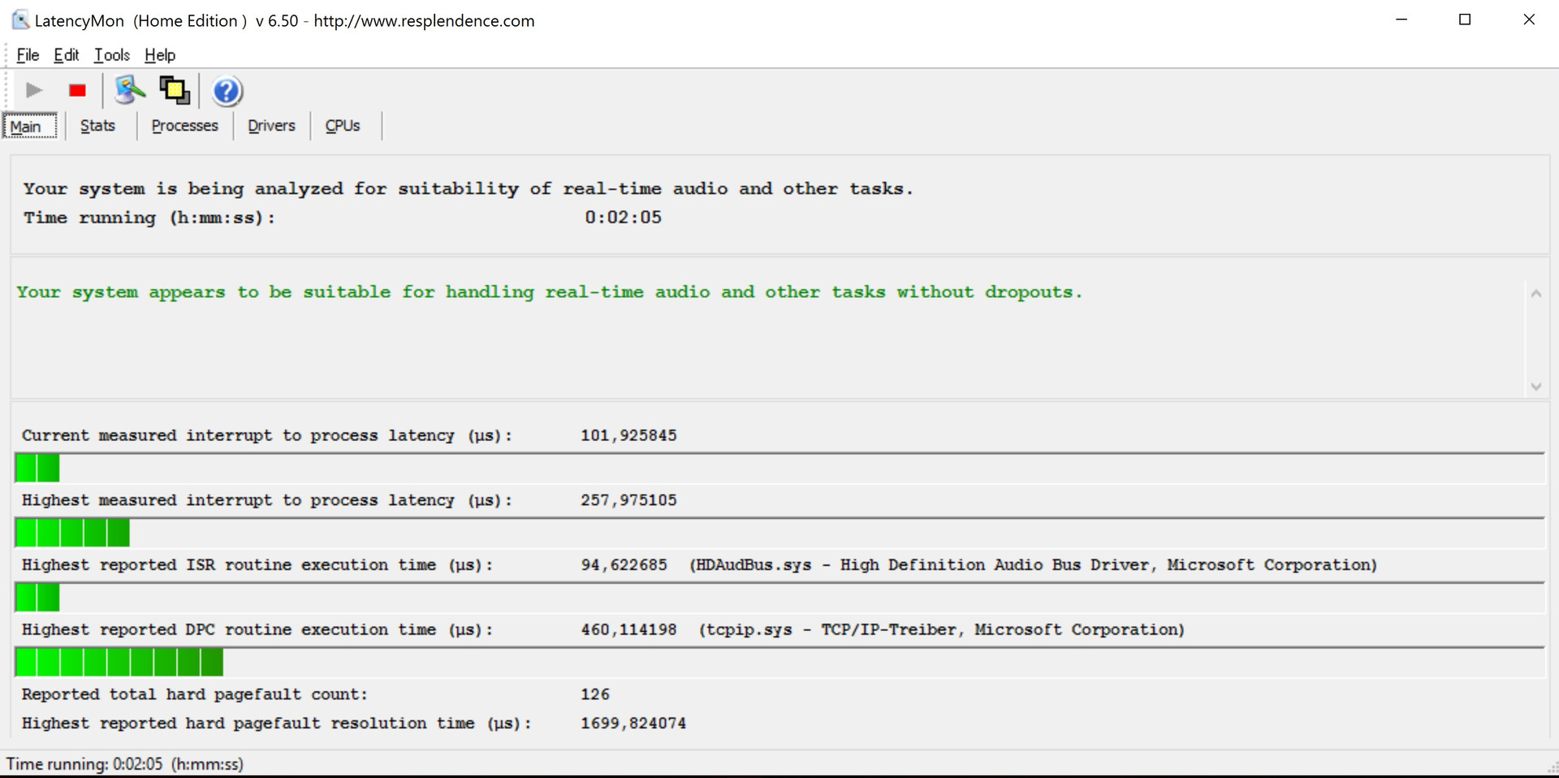1559x778 pixels.
Task: Click the yellow overlapping windows toolbar icon
Action: tap(175, 90)
